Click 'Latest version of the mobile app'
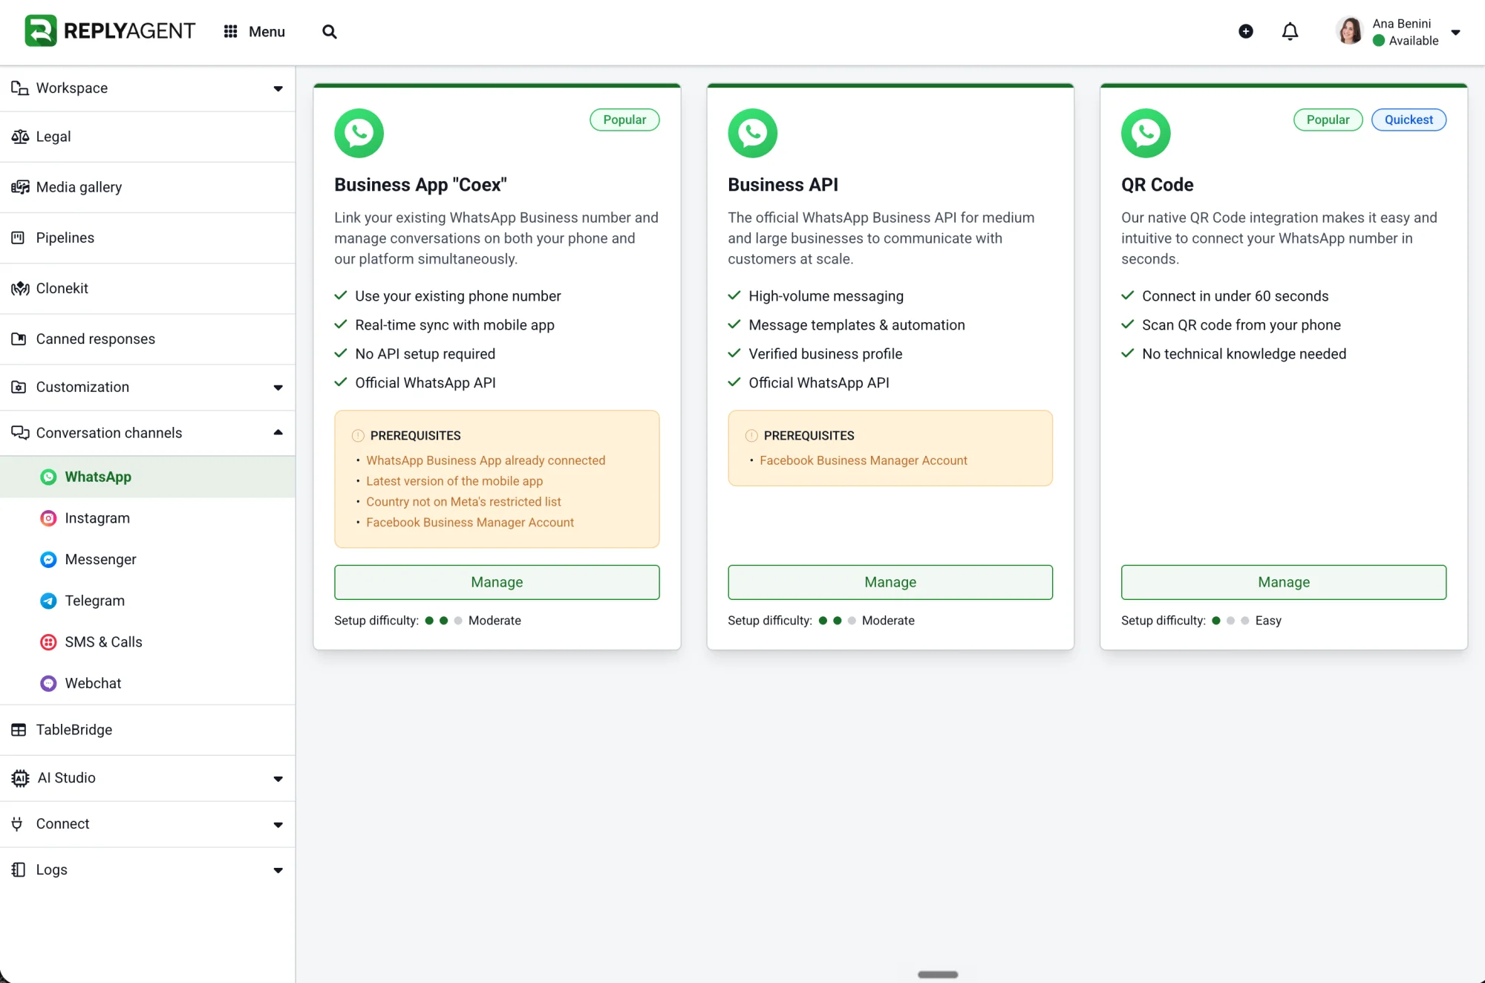Viewport: 1485px width, 983px height. pos(454,481)
